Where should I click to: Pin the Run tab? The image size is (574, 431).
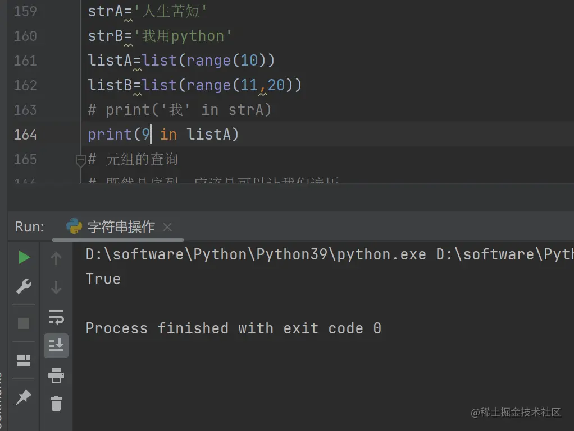24,397
